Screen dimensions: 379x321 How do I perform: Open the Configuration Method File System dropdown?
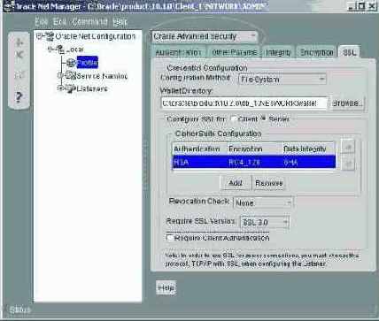[x=282, y=79]
